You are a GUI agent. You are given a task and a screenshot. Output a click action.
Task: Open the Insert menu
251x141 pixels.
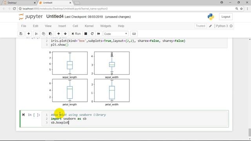pyautogui.click(x=62, y=26)
